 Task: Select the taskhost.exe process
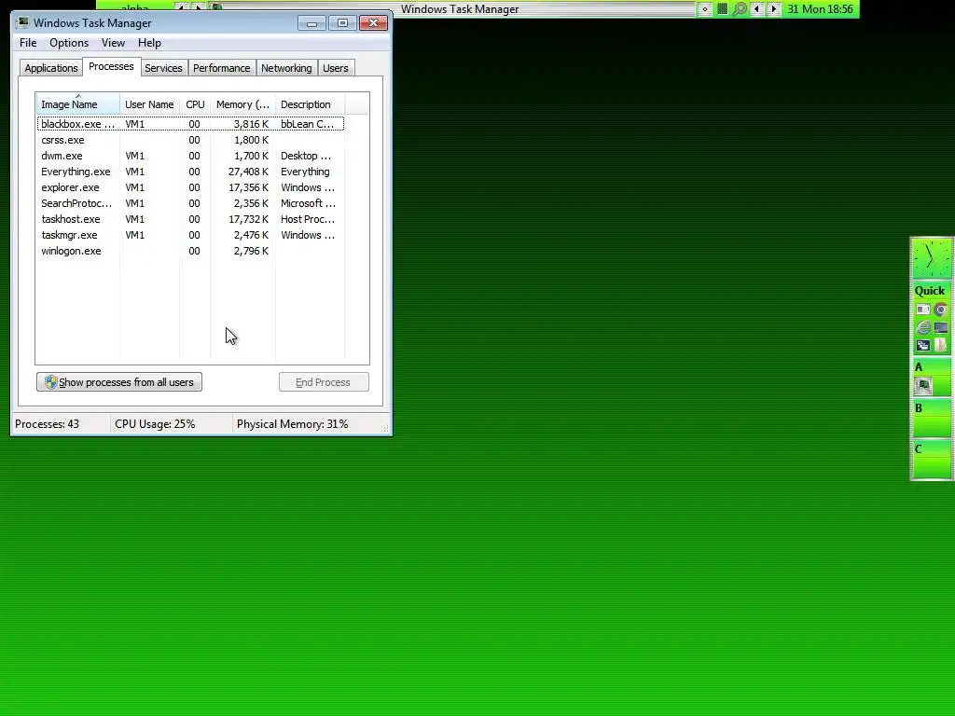coord(190,219)
